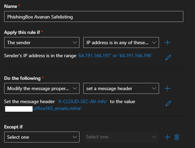
Task: Click header name link 'X-CLOUD-SEC-AV-Info'
Action: [82, 101]
